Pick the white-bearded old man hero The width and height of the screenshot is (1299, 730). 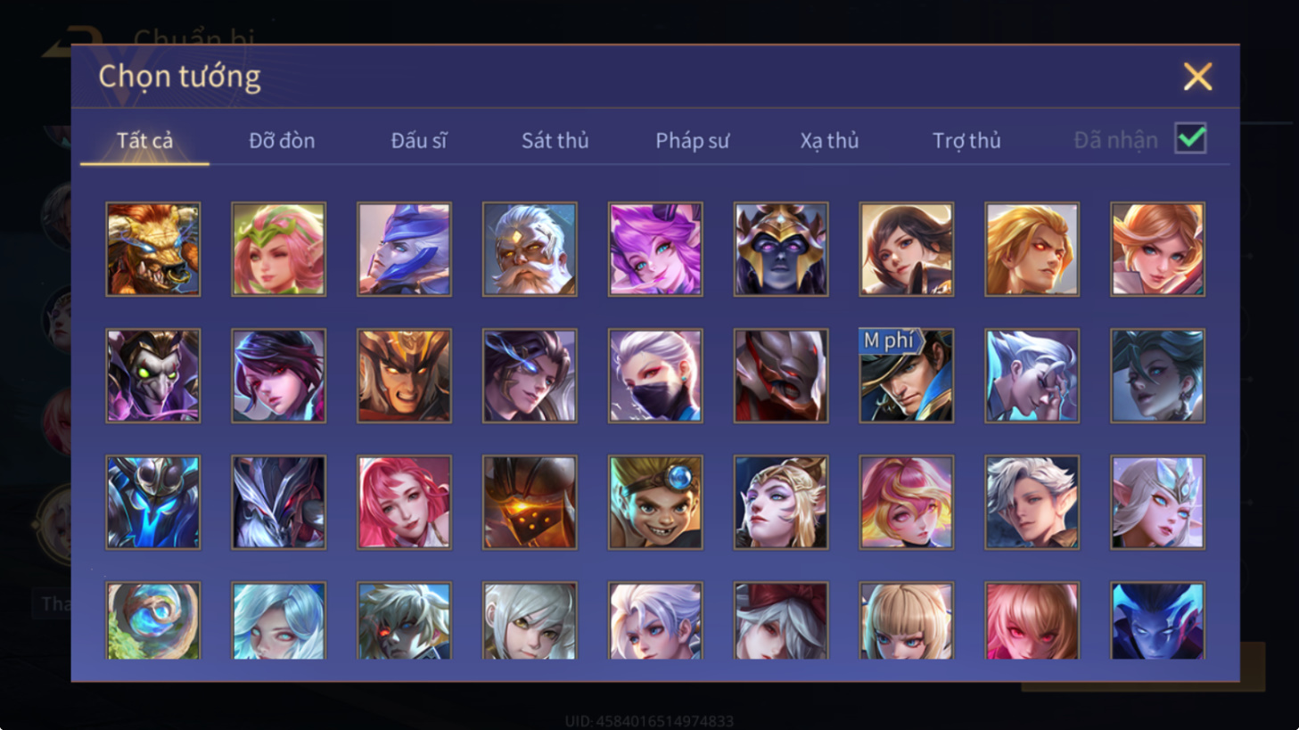click(x=530, y=249)
